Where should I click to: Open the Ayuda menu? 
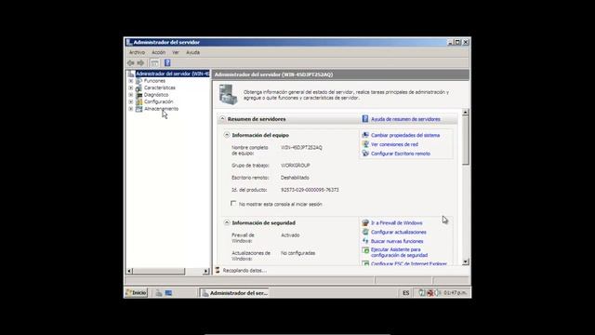192,52
